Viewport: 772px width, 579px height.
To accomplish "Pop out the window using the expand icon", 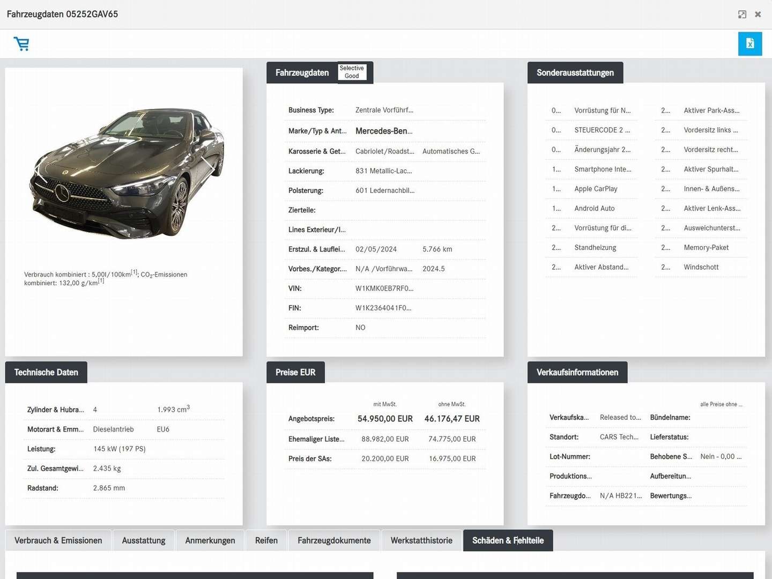I will tap(742, 14).
